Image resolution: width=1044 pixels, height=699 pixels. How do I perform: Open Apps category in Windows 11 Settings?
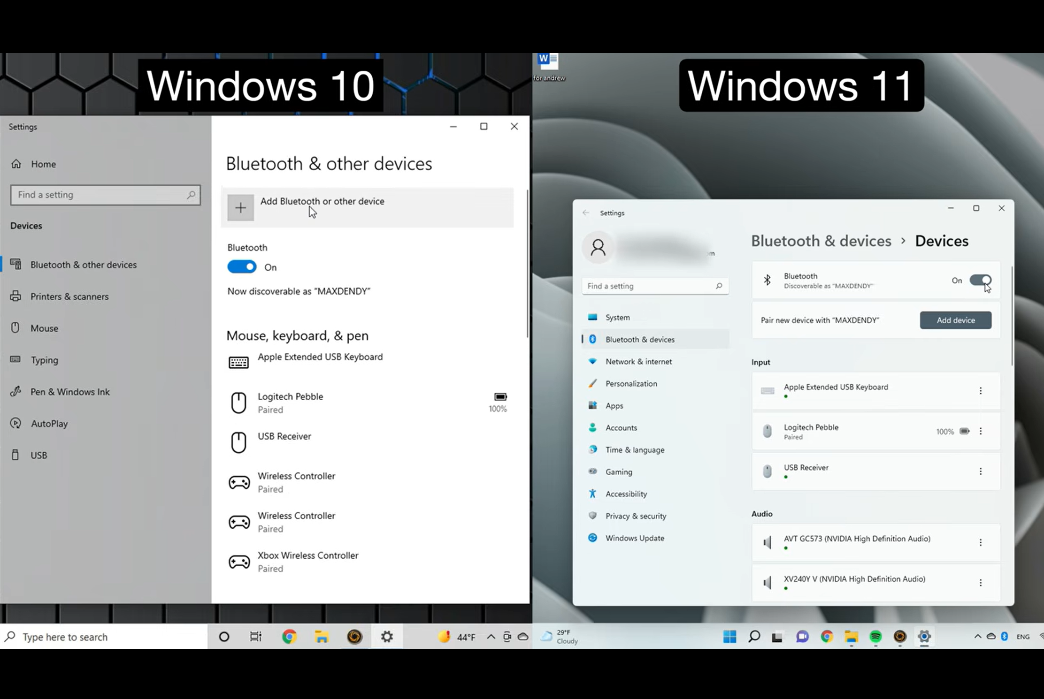tap(655, 405)
